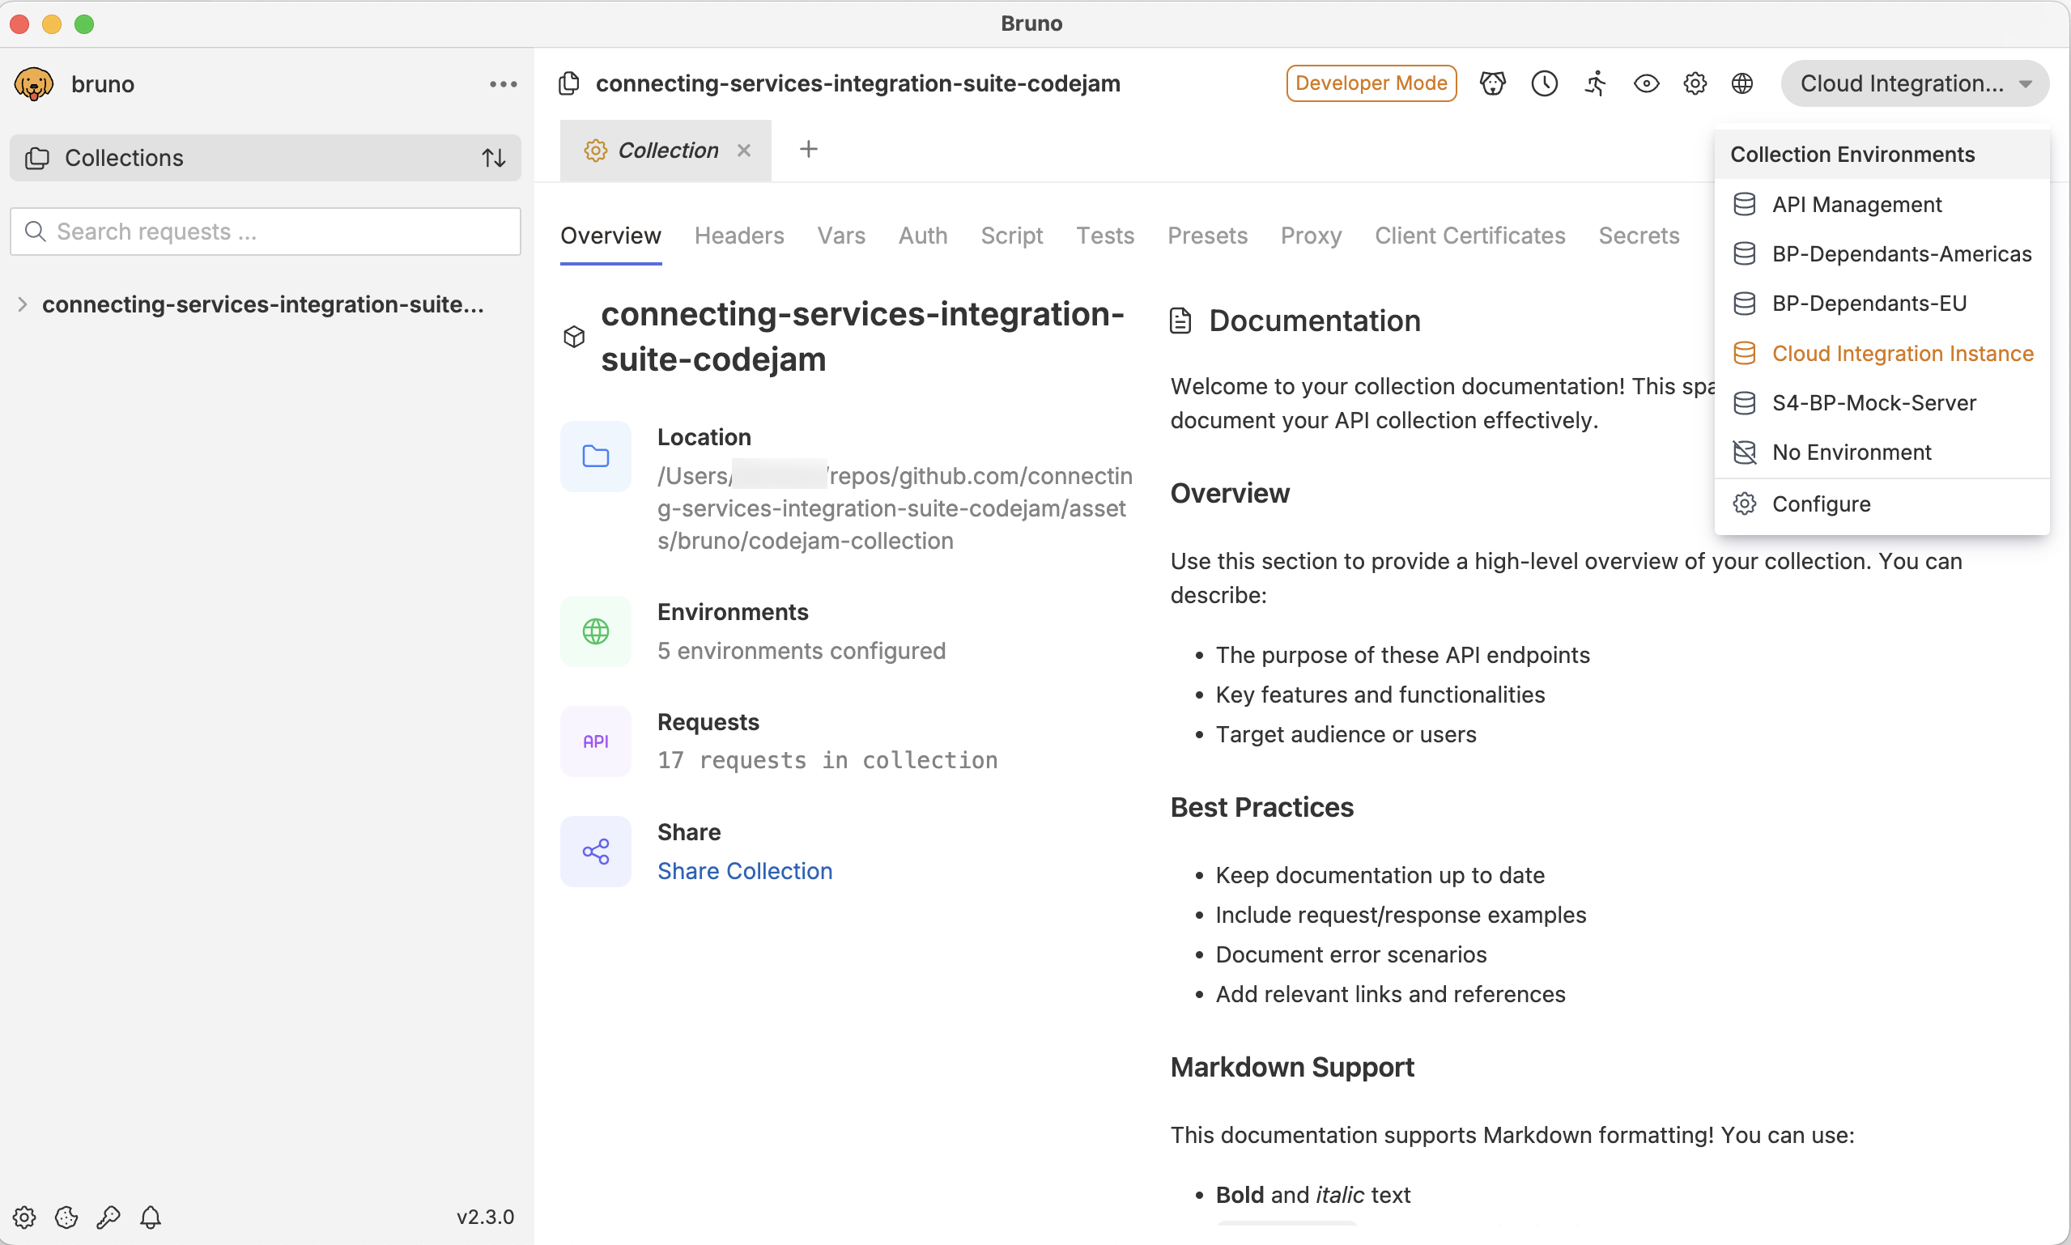
Task: Click the Best Practices heading
Action: coord(1261,807)
